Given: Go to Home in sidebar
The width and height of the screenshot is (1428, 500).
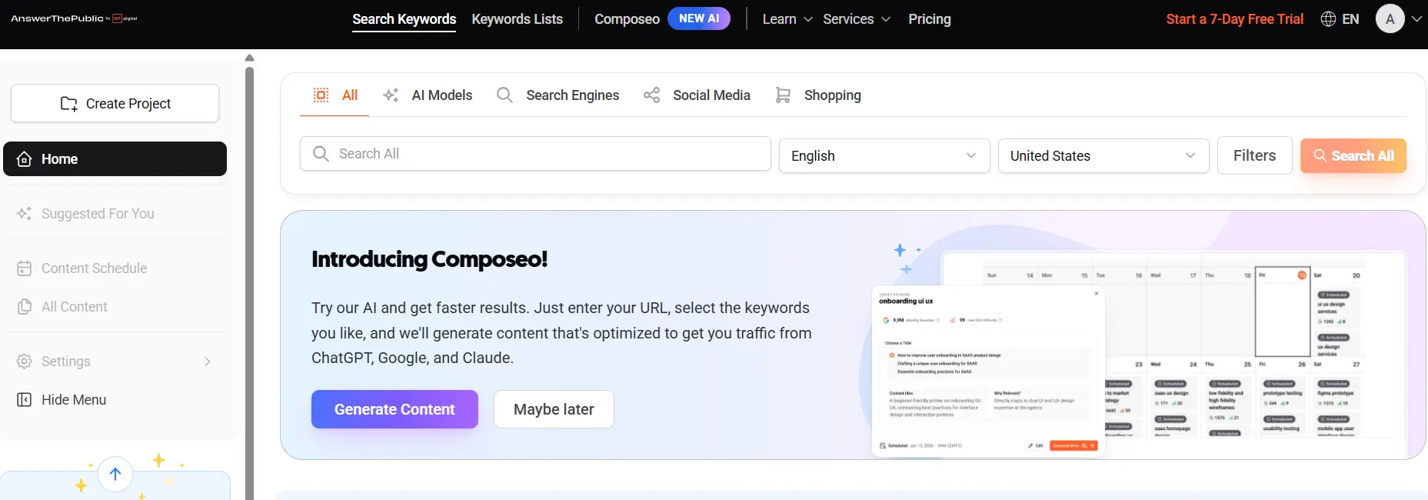Looking at the screenshot, I should (115, 158).
